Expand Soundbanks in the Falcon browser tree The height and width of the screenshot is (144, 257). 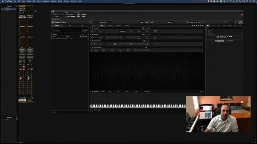[x=206, y=34]
